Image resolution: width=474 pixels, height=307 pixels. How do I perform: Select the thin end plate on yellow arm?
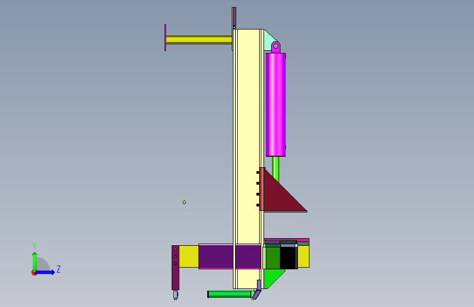(165, 38)
